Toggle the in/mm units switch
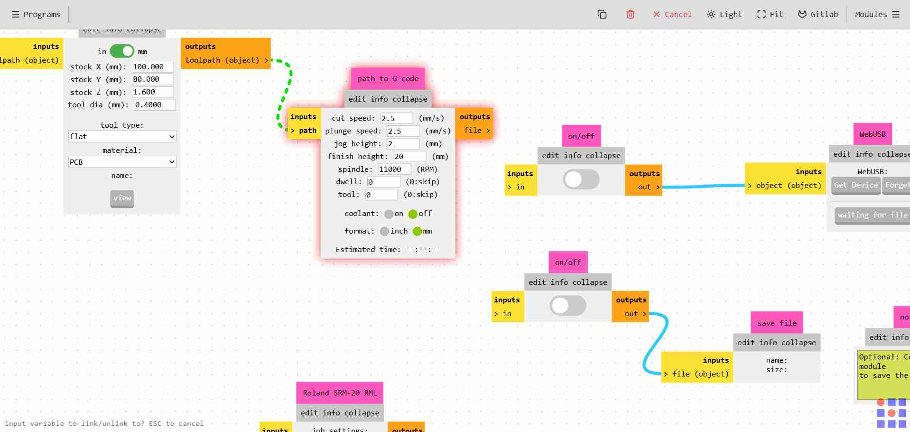This screenshot has height=432, width=910. (x=122, y=51)
